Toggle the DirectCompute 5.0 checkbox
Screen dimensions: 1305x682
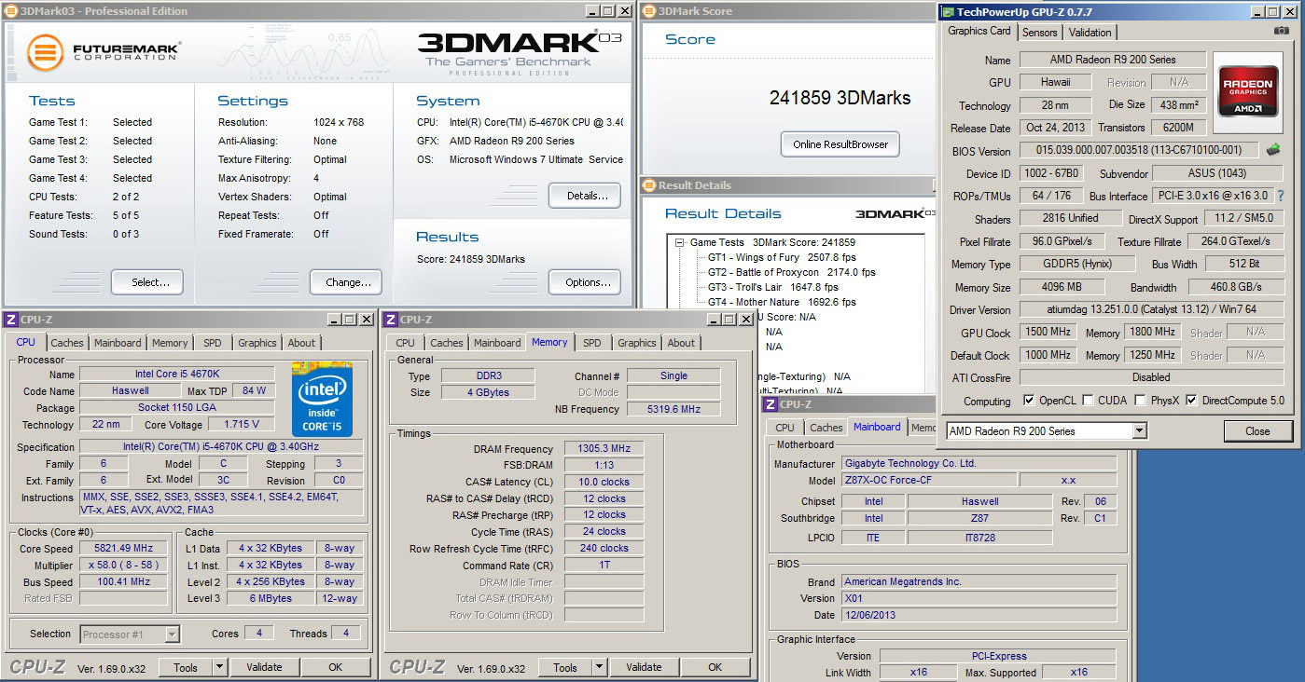[1191, 401]
